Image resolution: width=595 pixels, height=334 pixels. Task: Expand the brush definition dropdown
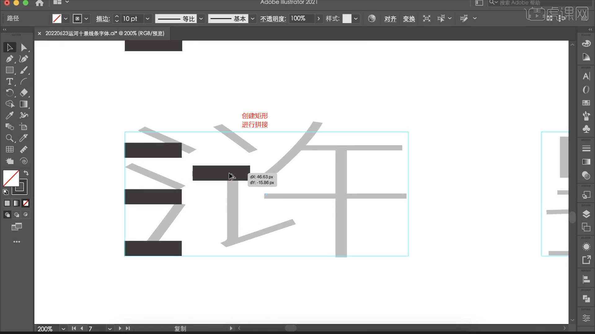pos(253,19)
